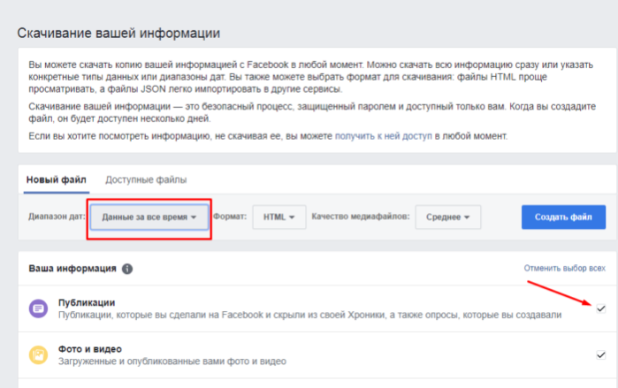
Task: Click the Отменить выбор всех link
Action: (x=564, y=269)
